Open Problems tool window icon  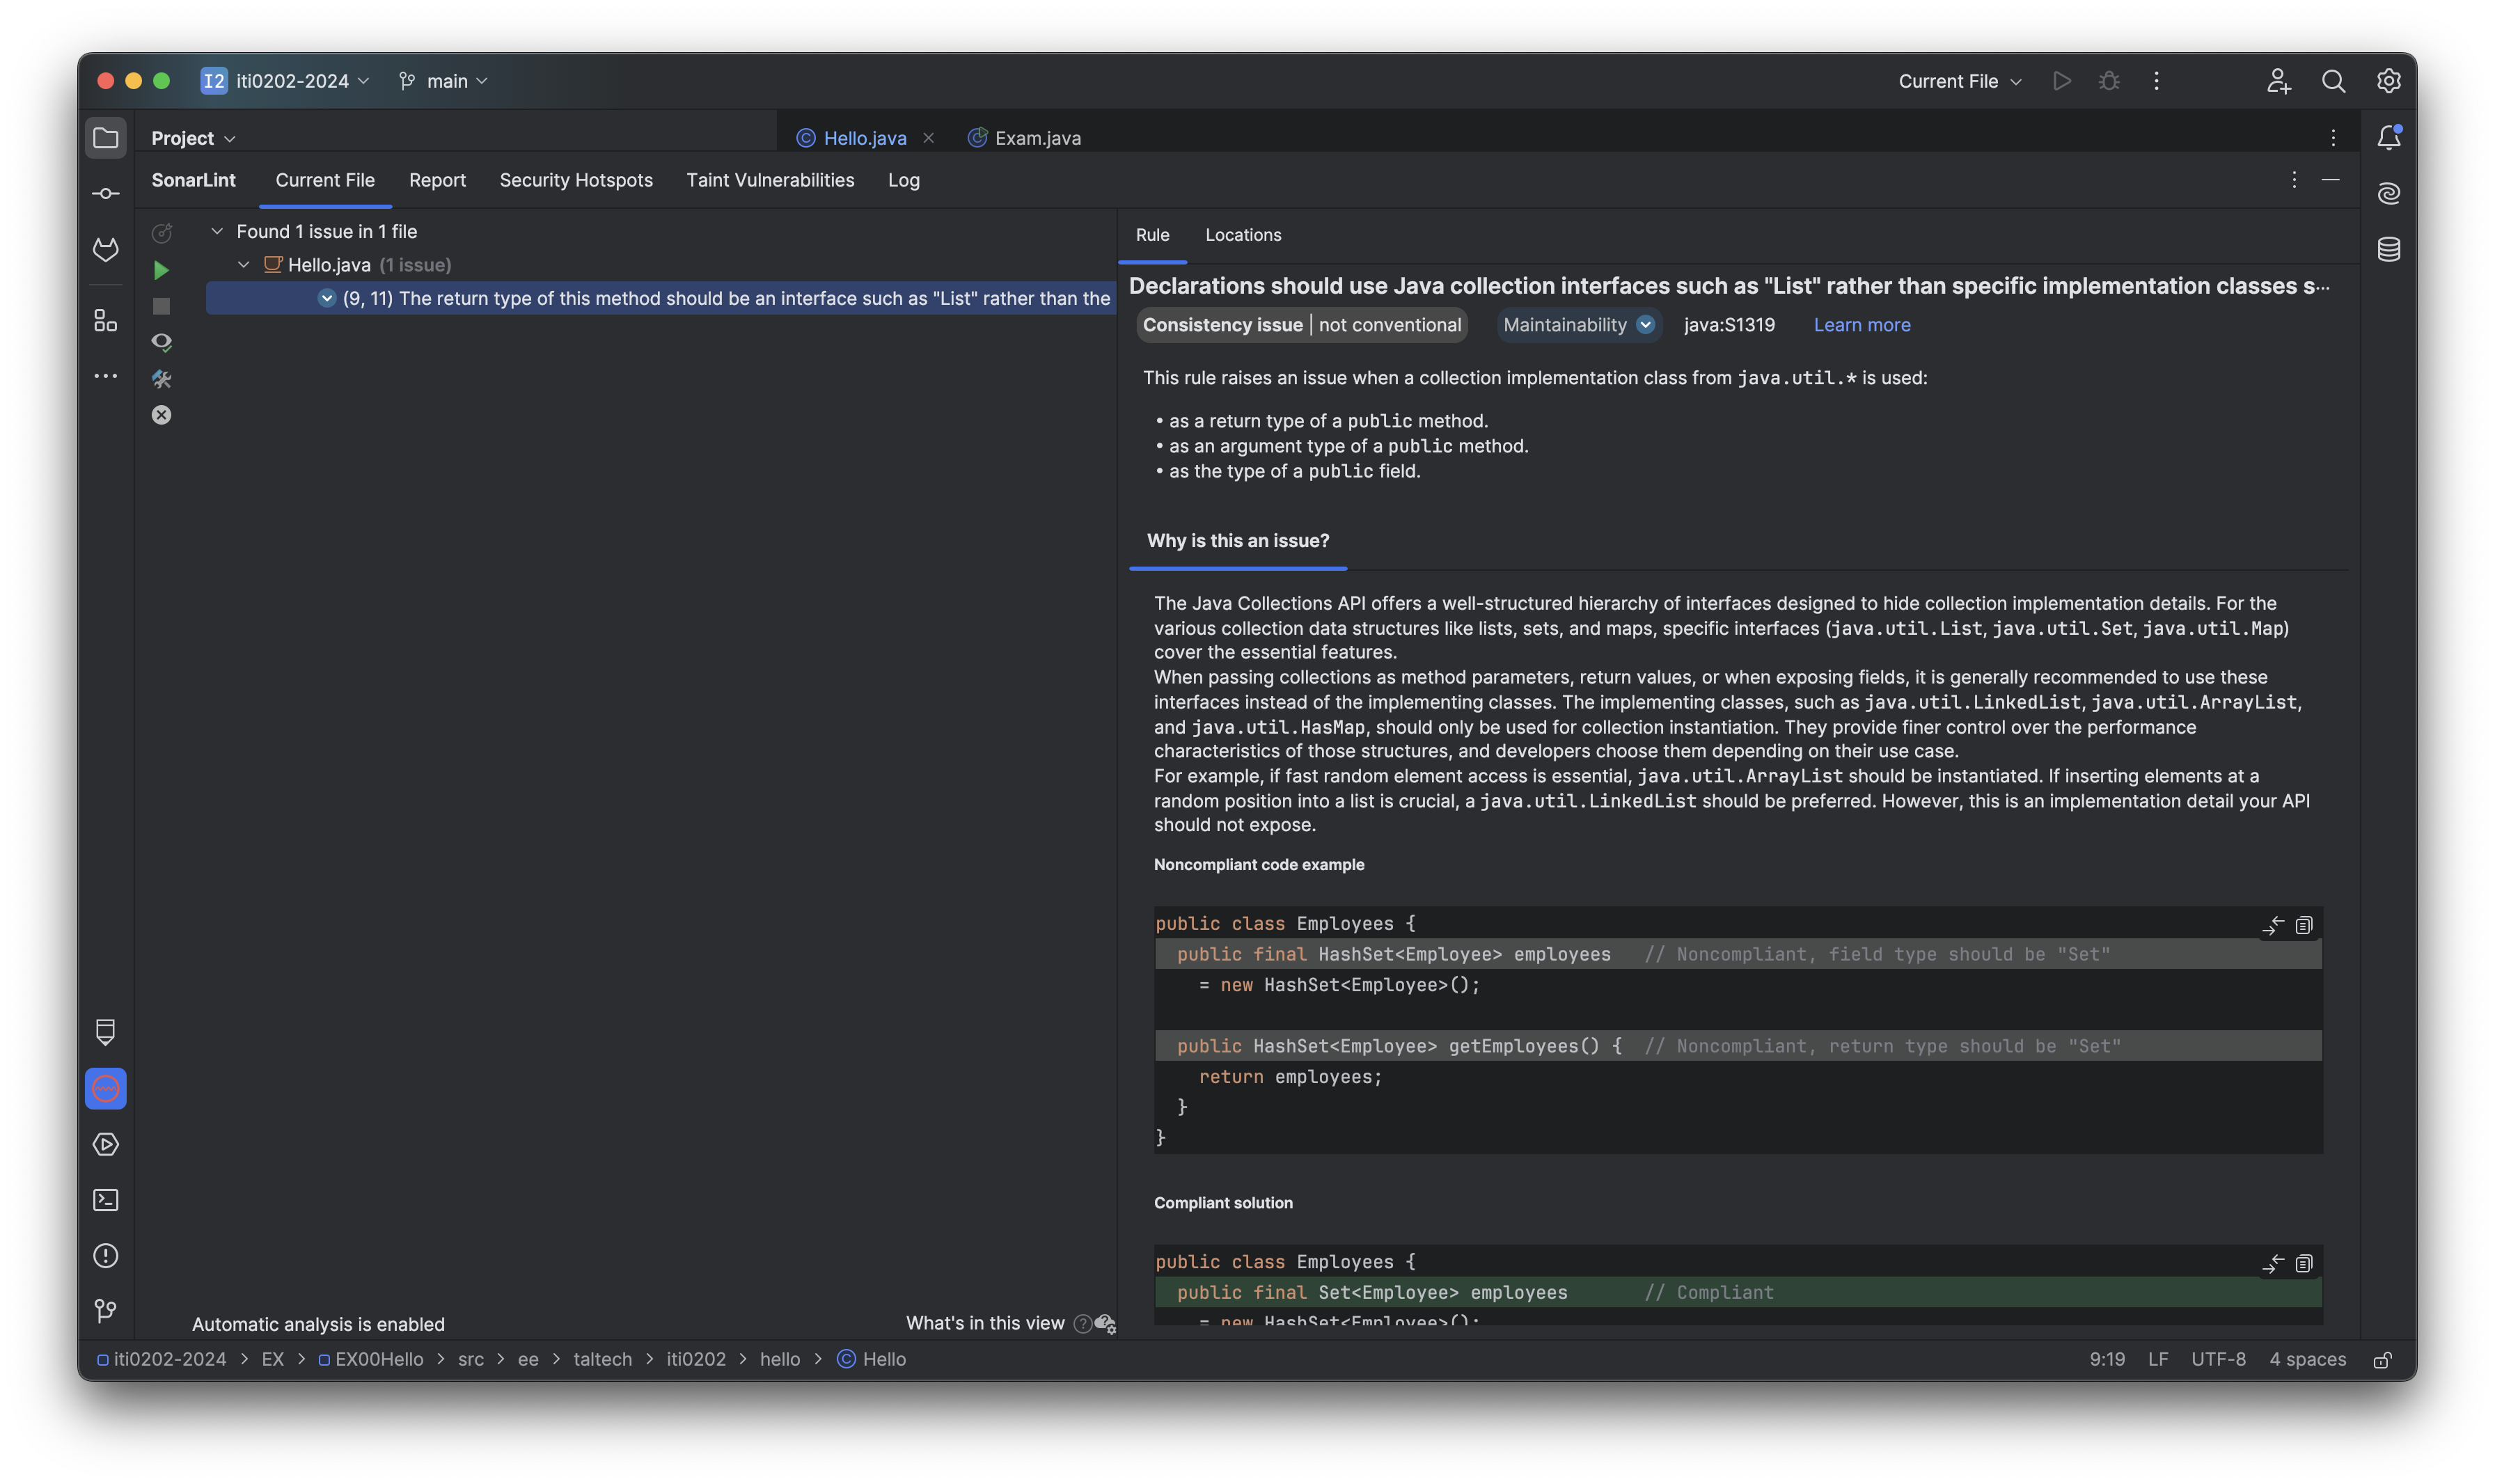pyautogui.click(x=105, y=1255)
